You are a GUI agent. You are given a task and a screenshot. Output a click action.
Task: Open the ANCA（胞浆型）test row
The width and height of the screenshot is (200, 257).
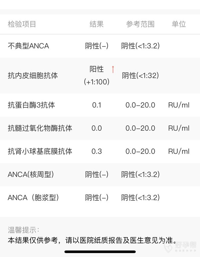tap(33, 198)
